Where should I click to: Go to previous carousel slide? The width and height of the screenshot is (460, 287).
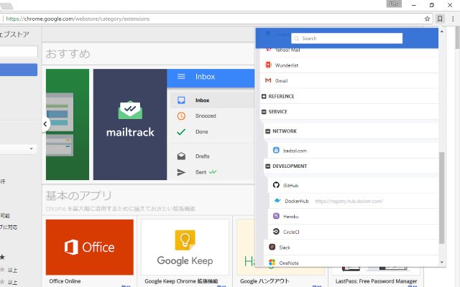tap(45, 124)
